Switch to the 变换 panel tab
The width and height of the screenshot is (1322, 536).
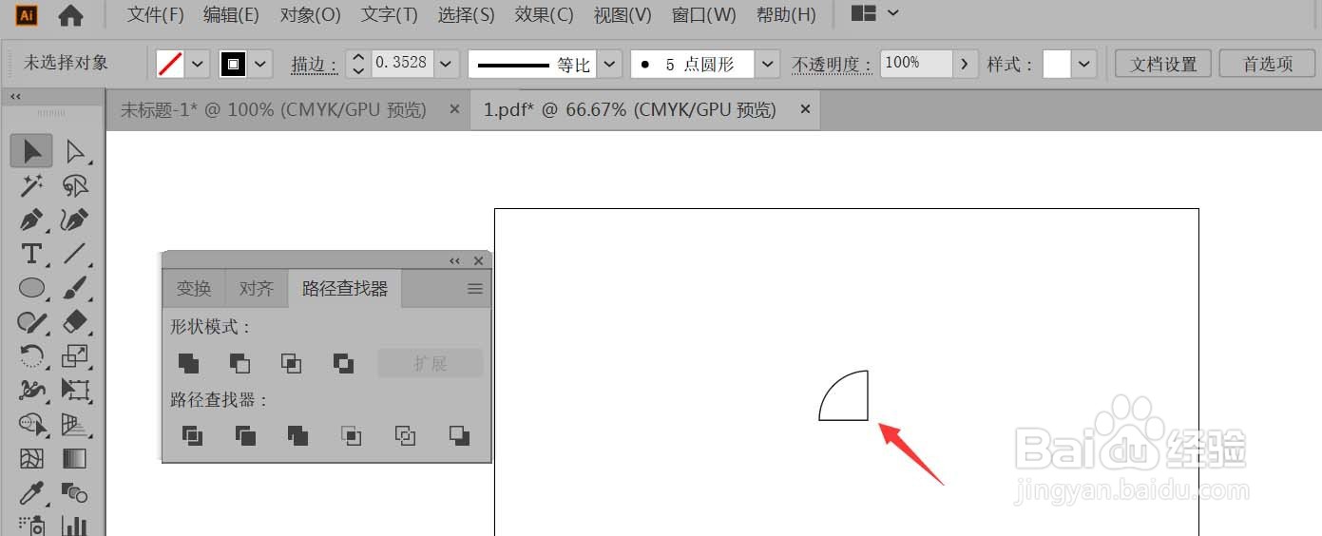point(194,288)
